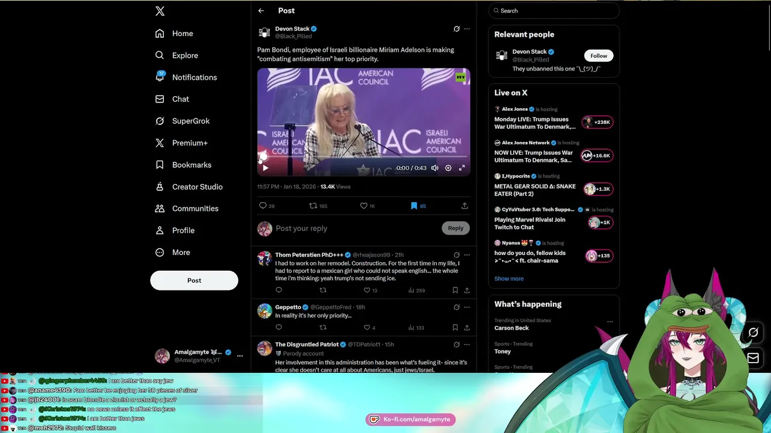
Task: Open Explore from the sidebar
Action: pos(176,55)
